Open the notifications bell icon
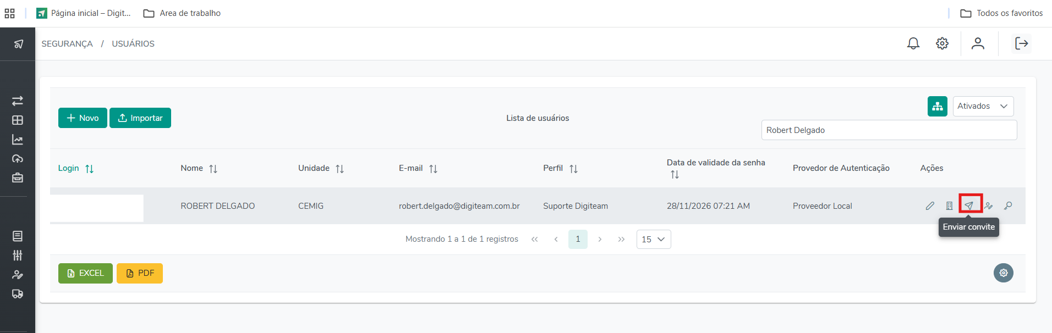Image resolution: width=1052 pixels, height=333 pixels. point(913,43)
